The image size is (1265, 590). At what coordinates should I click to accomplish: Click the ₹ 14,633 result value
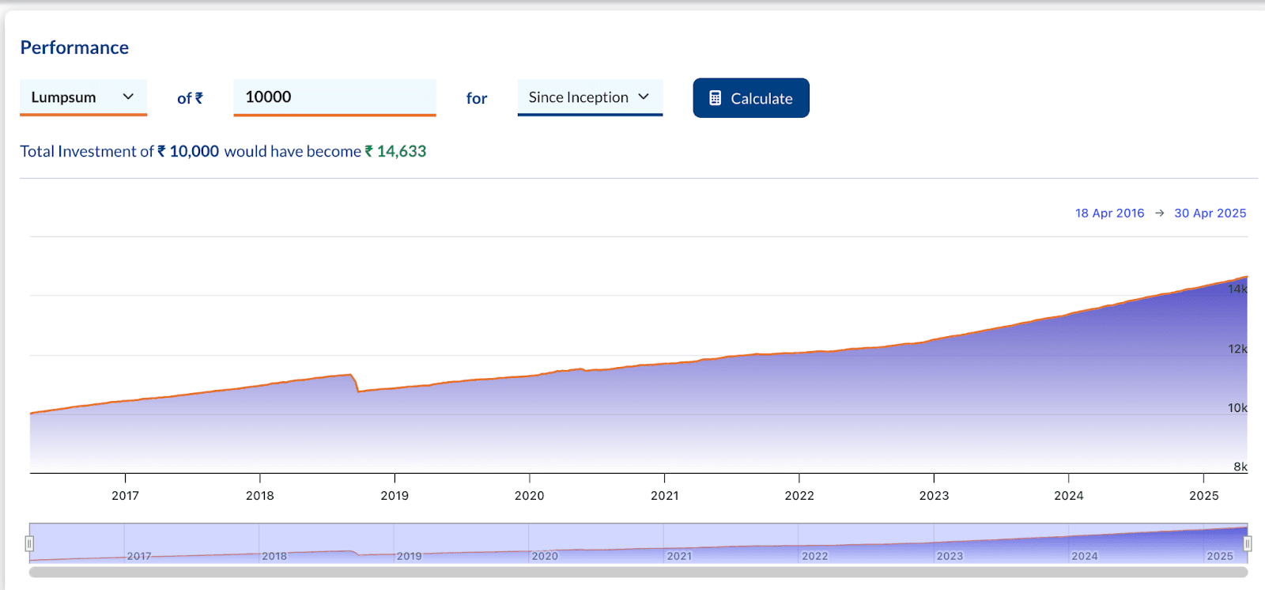tap(395, 151)
